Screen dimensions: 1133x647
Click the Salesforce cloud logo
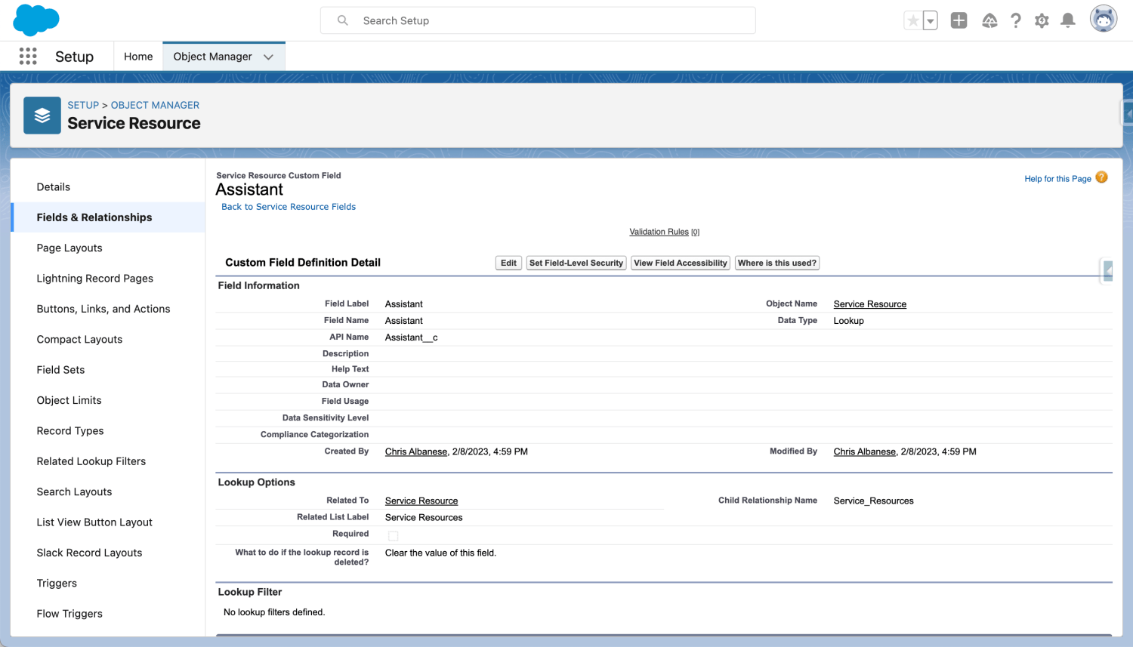pos(36,20)
